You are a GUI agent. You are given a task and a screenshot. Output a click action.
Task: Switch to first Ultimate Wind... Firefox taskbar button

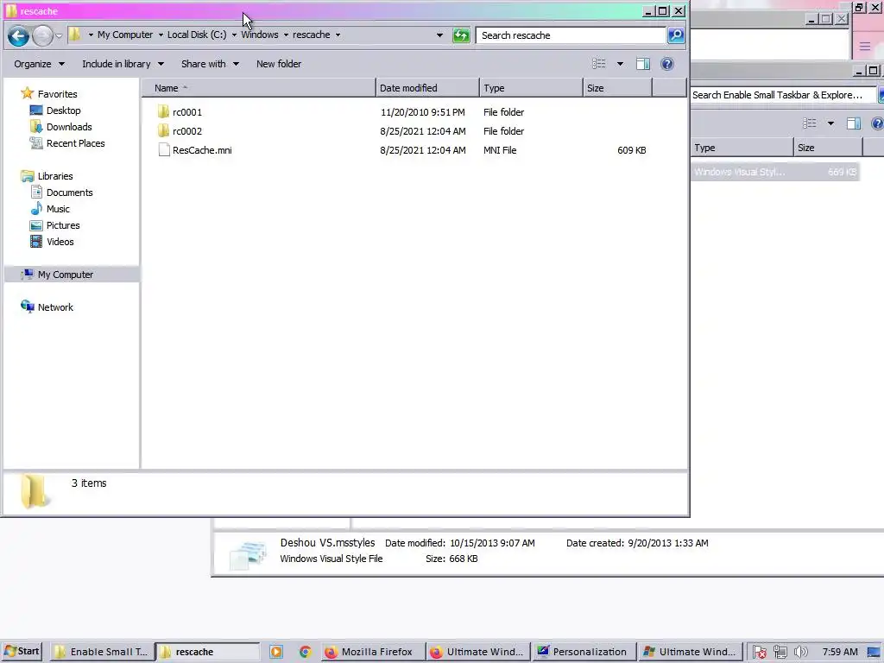point(478,652)
